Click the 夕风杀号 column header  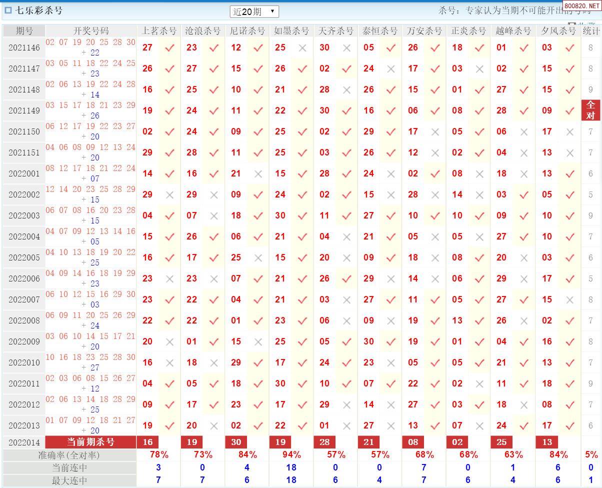(558, 31)
